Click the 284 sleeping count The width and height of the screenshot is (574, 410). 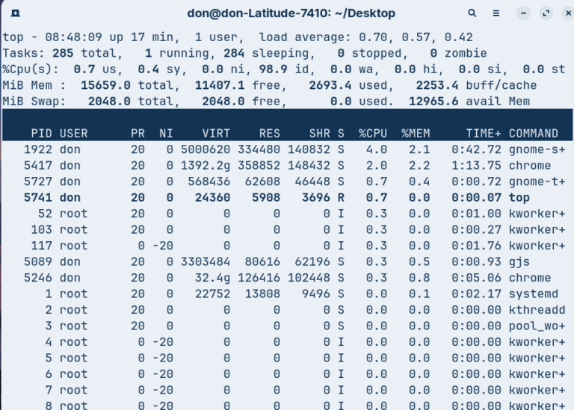pos(234,53)
